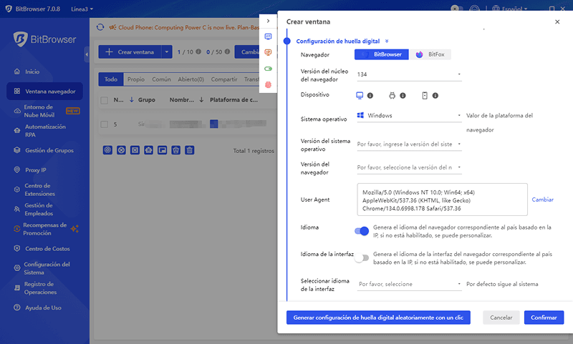Click the red fingerprint icon in side strip
Image resolution: width=573 pixels, height=344 pixels.
[269, 84]
